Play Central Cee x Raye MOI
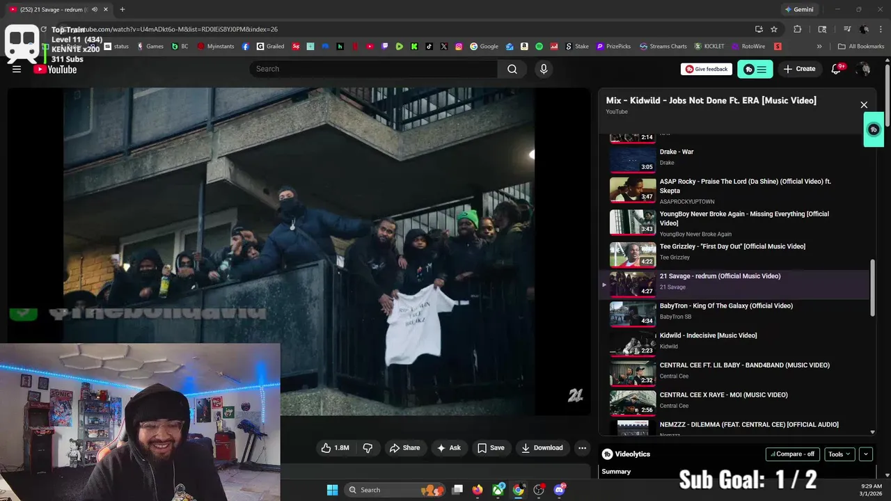This screenshot has width=891, height=501. pos(736,402)
